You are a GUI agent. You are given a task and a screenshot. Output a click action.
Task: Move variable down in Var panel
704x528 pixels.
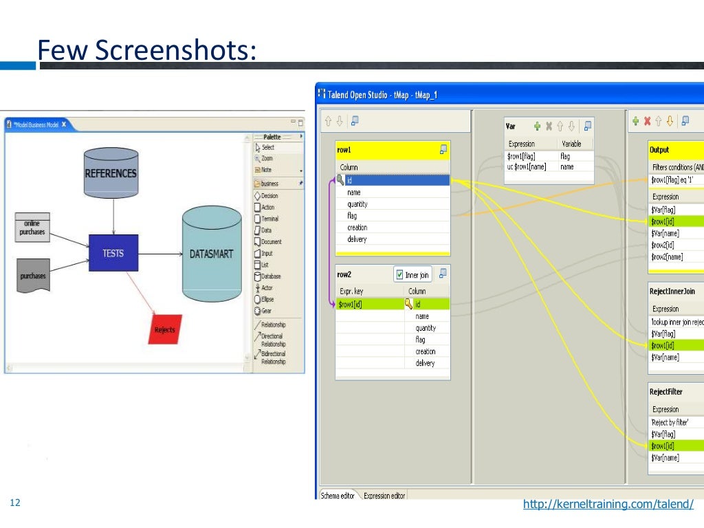click(571, 126)
